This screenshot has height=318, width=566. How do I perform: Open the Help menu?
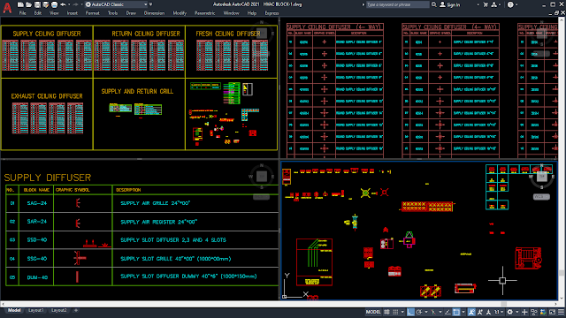point(251,13)
